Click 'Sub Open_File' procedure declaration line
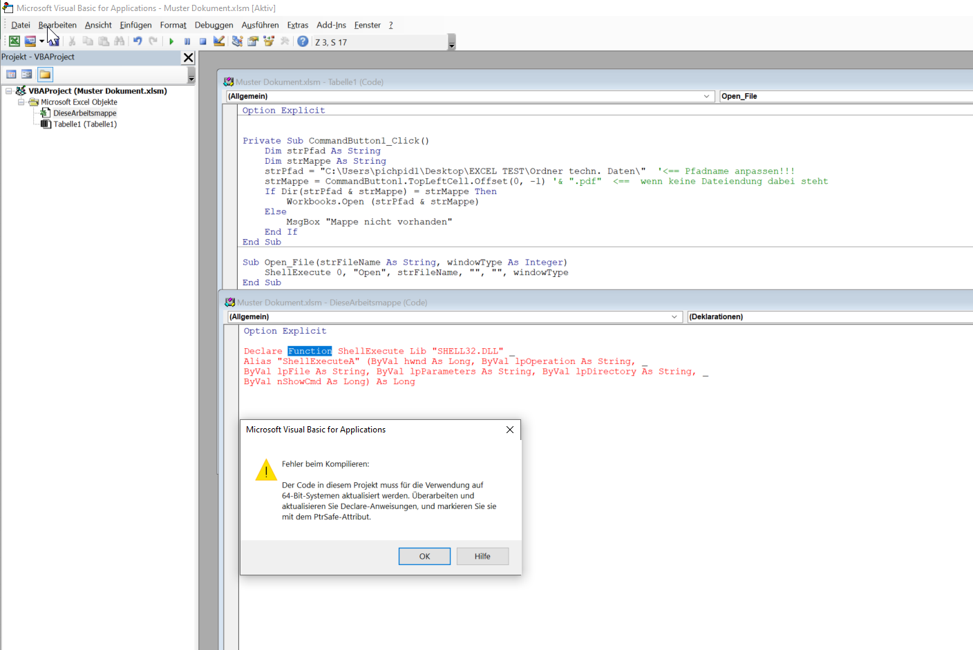The width and height of the screenshot is (973, 650). (405, 262)
